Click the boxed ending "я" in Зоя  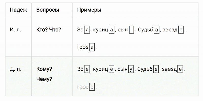pyautogui.click(x=87, y=30)
